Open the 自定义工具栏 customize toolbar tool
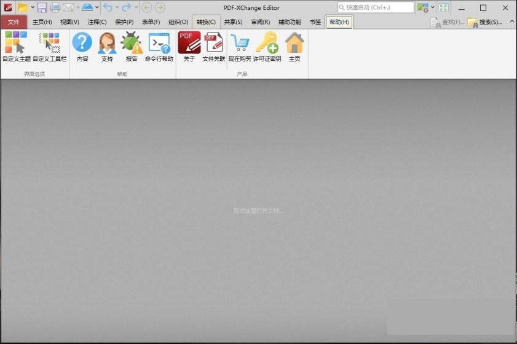Image resolution: width=517 pixels, height=344 pixels. pos(50,47)
